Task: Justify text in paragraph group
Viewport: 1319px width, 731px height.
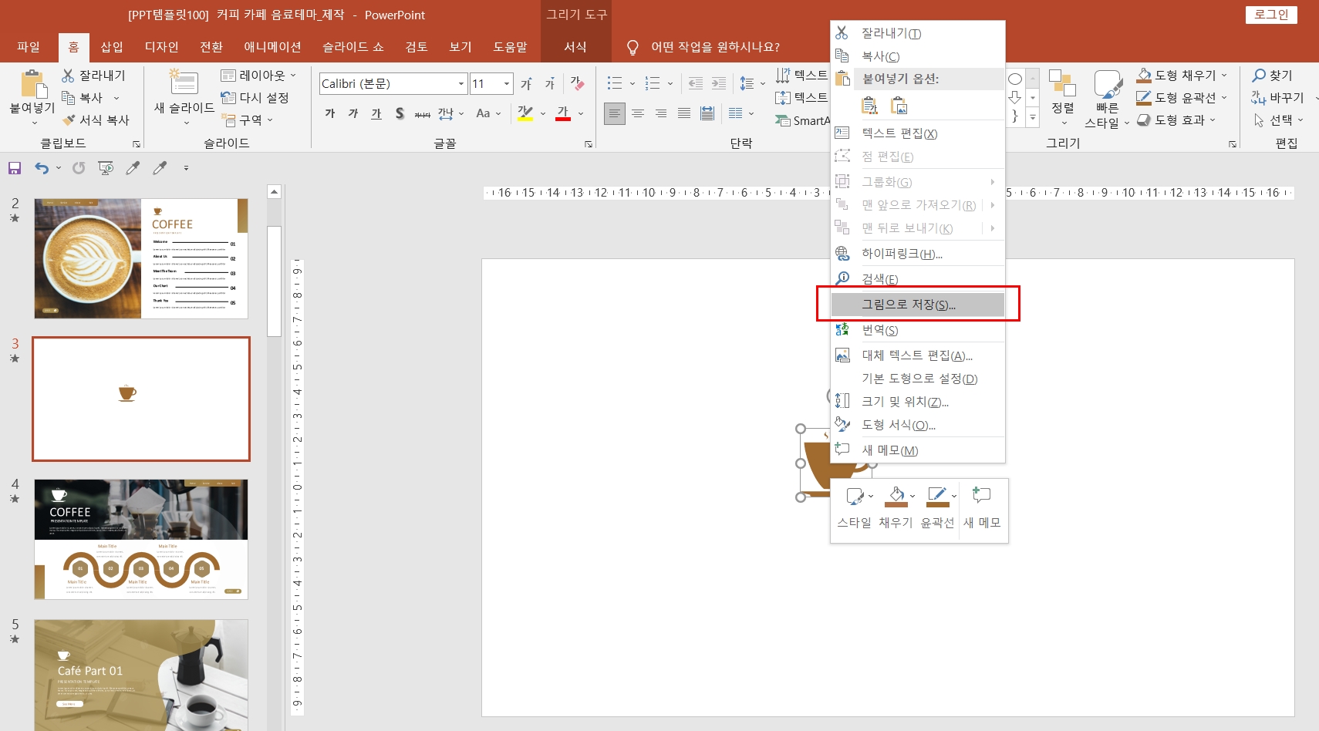Action: pos(684,113)
